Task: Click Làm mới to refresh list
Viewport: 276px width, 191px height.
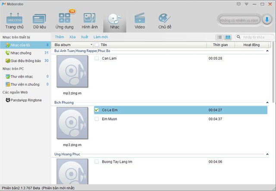Action: (x=100, y=37)
